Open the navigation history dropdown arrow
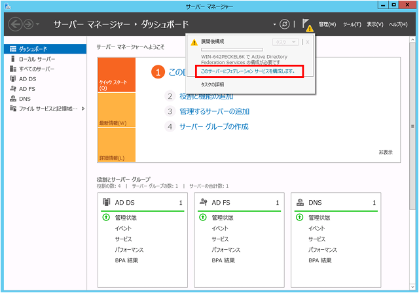The height and width of the screenshot is (293, 419). click(x=38, y=24)
